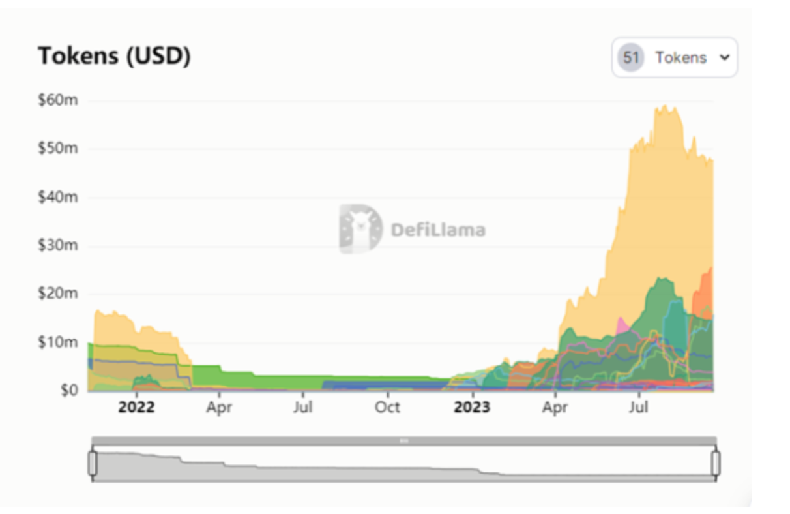The image size is (790, 514).
Task: Click the $50m y-axis label
Action: [58, 148]
